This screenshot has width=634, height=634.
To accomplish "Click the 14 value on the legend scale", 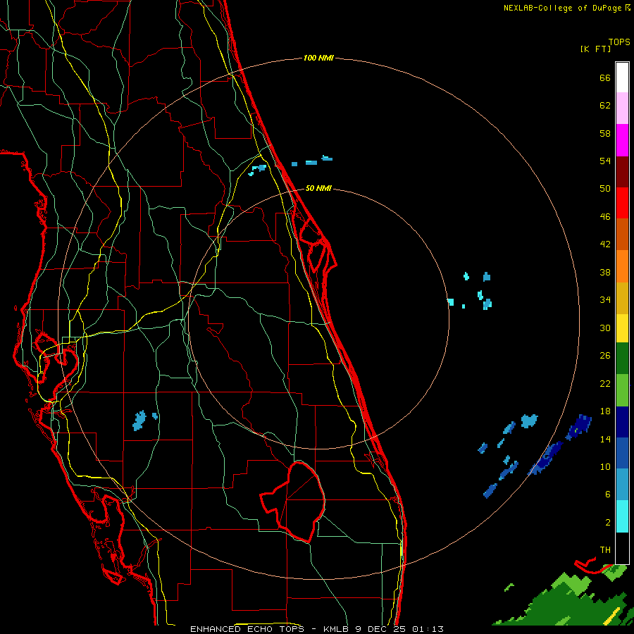I will pos(605,439).
